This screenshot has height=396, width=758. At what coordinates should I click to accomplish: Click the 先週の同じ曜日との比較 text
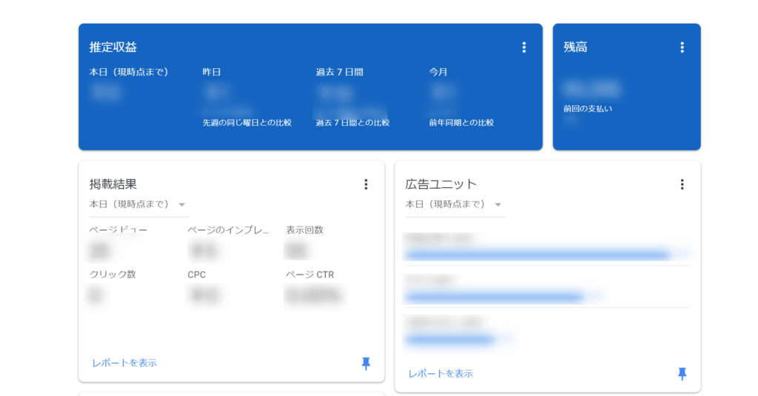[x=247, y=123]
